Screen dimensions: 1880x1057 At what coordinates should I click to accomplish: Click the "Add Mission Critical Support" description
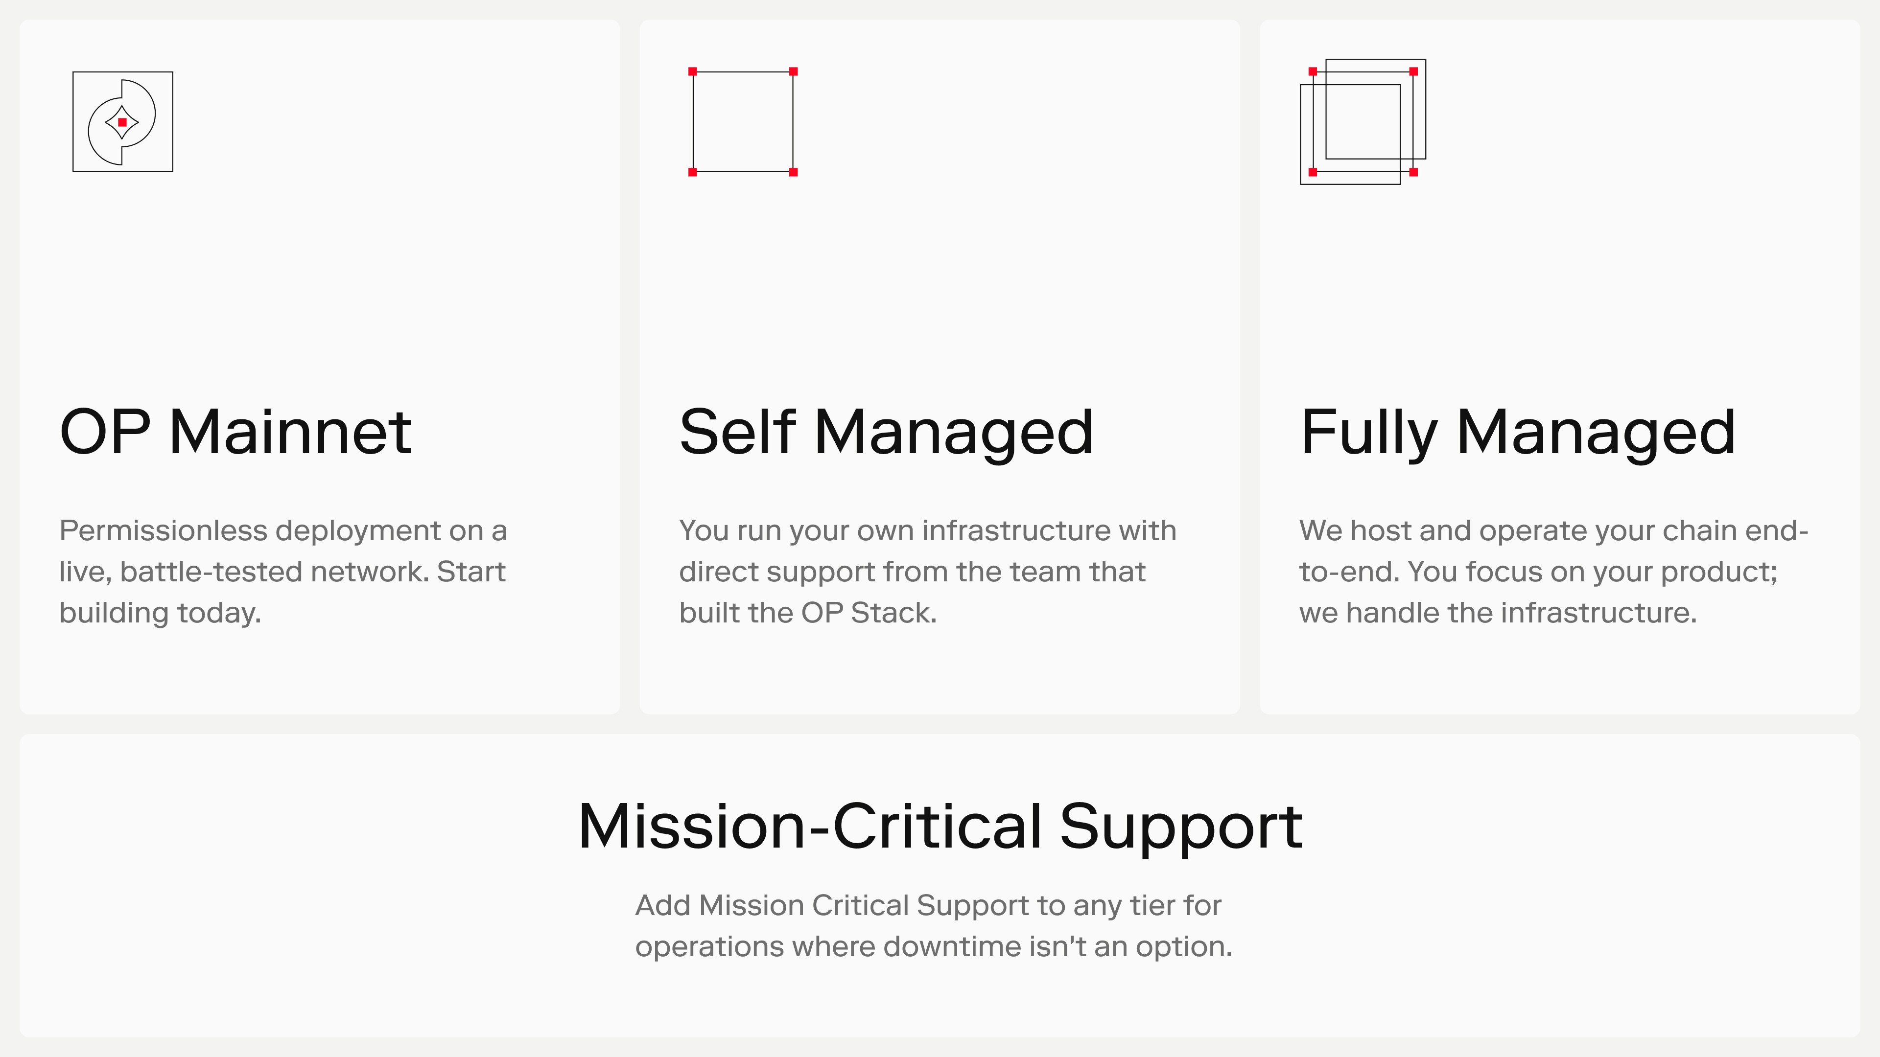[934, 925]
